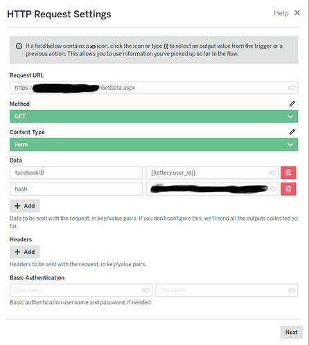
Task: Click the pencil edit icon beside Method
Action: click(x=292, y=104)
